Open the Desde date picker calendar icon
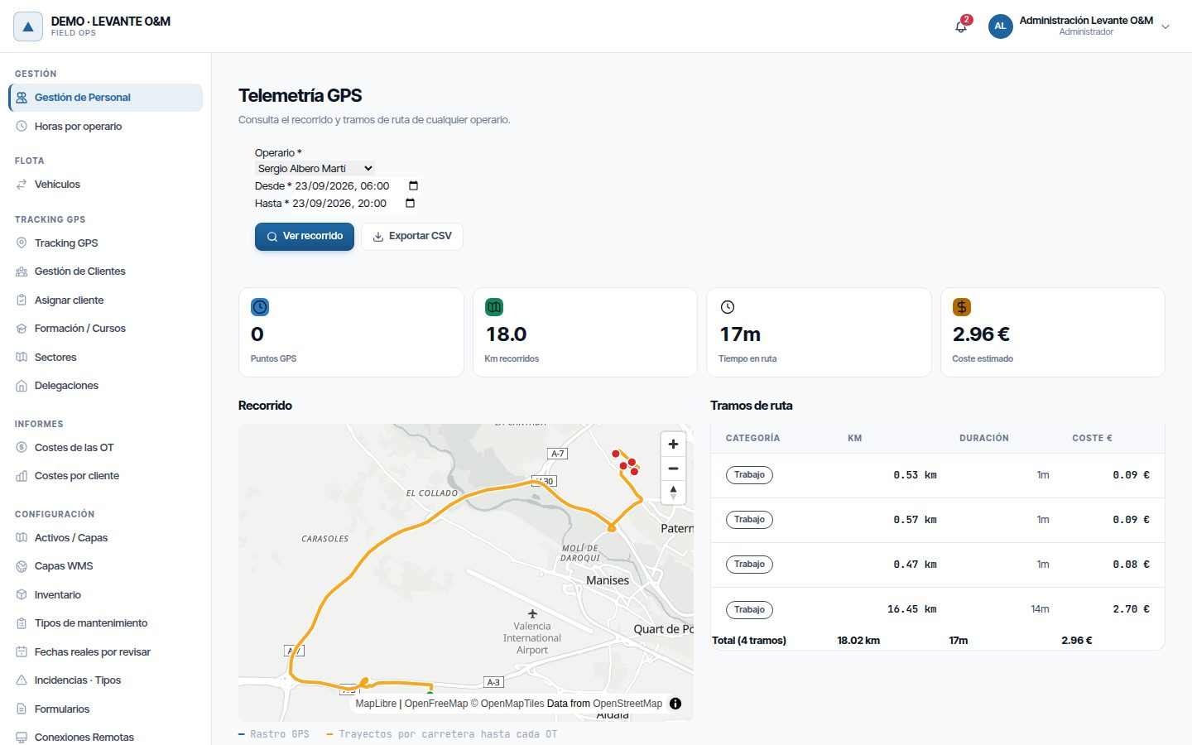The width and height of the screenshot is (1192, 745). (x=414, y=186)
